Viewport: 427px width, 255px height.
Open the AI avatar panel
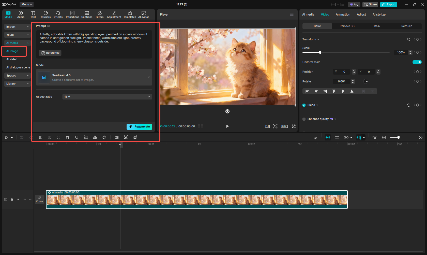pos(144,15)
